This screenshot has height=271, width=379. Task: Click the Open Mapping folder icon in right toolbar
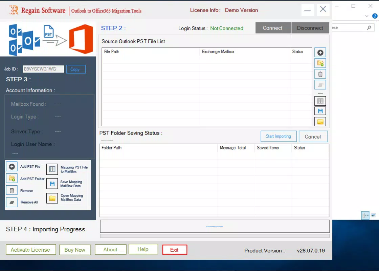320,122
